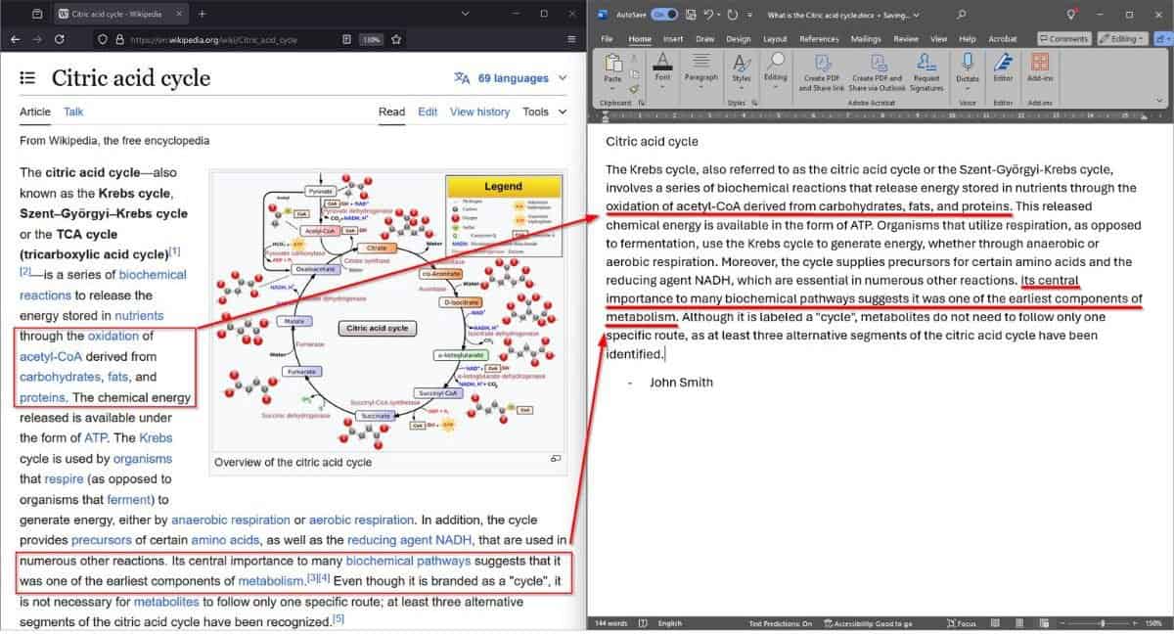Open Wikipedia View history

click(x=479, y=112)
